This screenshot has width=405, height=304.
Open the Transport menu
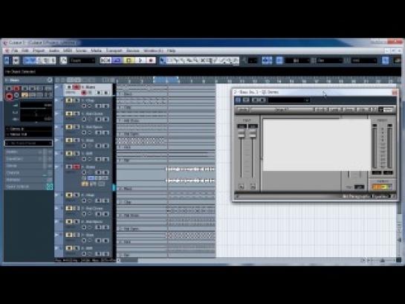114,51
